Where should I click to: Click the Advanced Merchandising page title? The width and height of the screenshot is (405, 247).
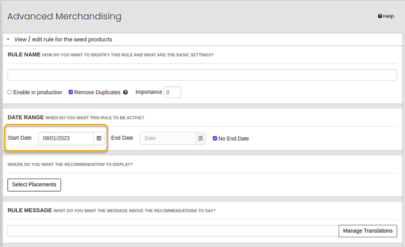[64, 16]
